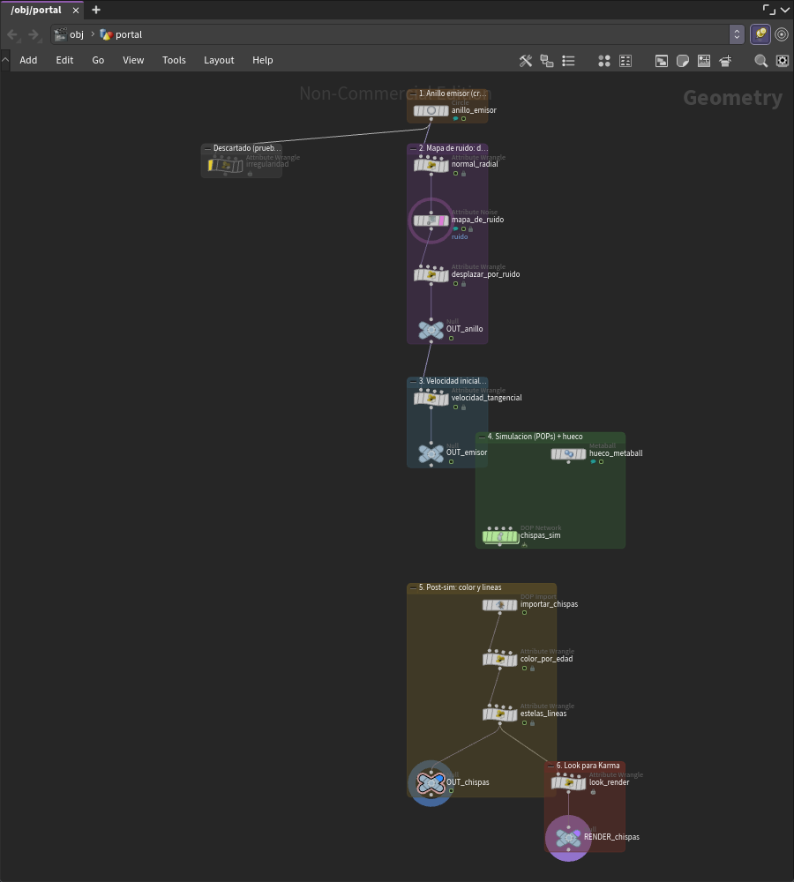Open the Layout menu
The height and width of the screenshot is (882, 794).
tap(219, 60)
